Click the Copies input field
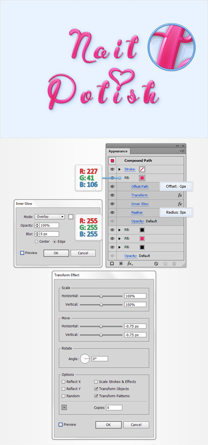208x445 pixels. click(114, 408)
